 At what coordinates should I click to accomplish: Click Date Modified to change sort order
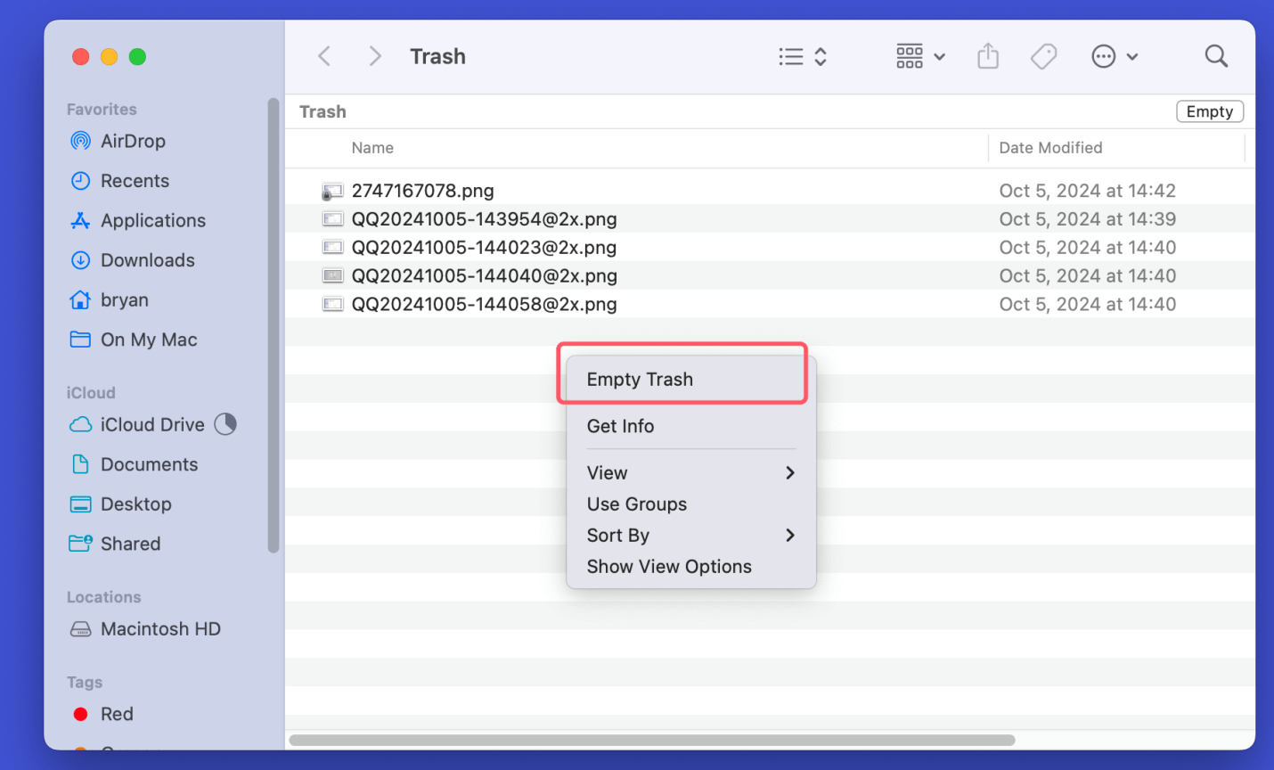click(x=1051, y=147)
